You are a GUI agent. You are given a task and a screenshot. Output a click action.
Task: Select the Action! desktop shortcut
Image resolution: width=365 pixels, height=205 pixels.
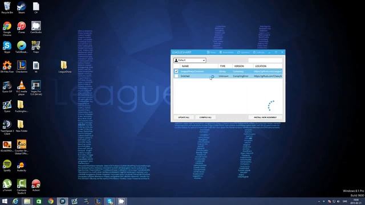click(36, 186)
